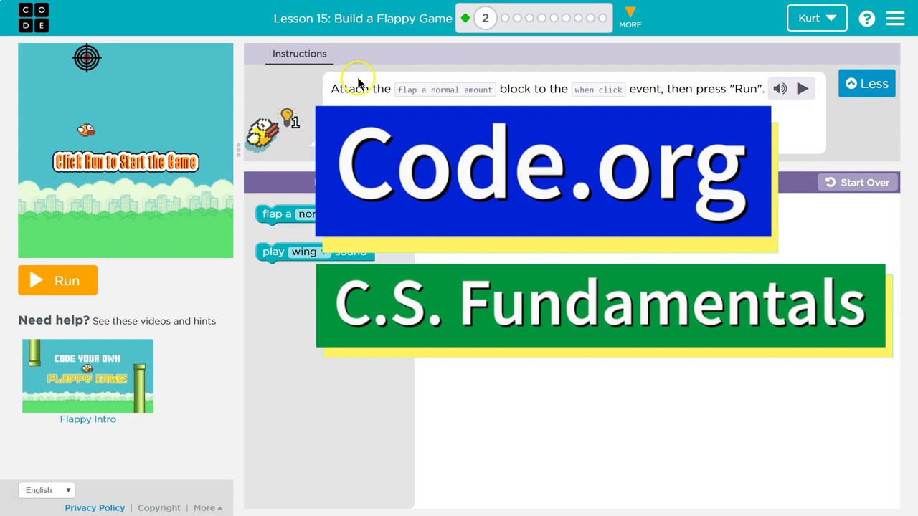
Task: Open the hamburger menu in the header
Action: point(895,18)
